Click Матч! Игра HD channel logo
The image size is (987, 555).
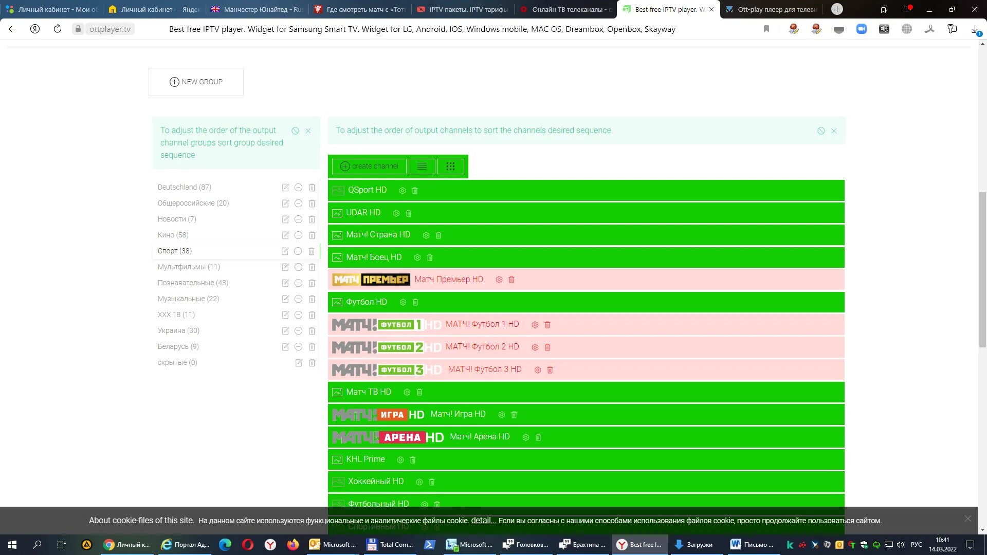point(378,415)
